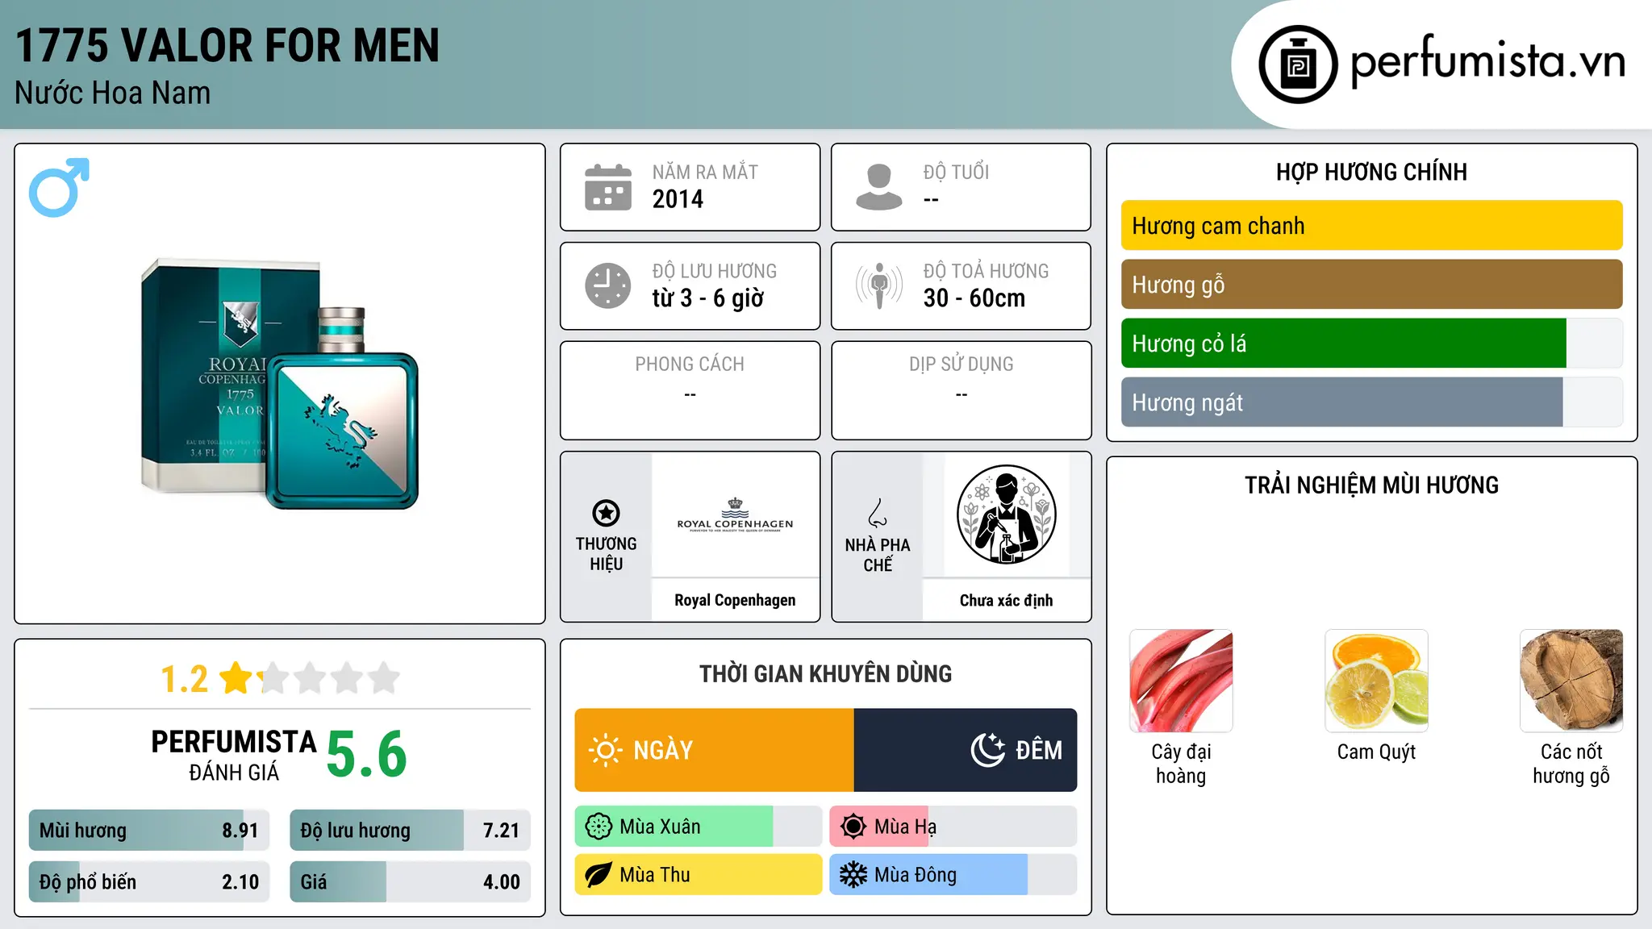Click the Cam Quýt note caption
This screenshot has height=929, width=1652.
point(1376,752)
